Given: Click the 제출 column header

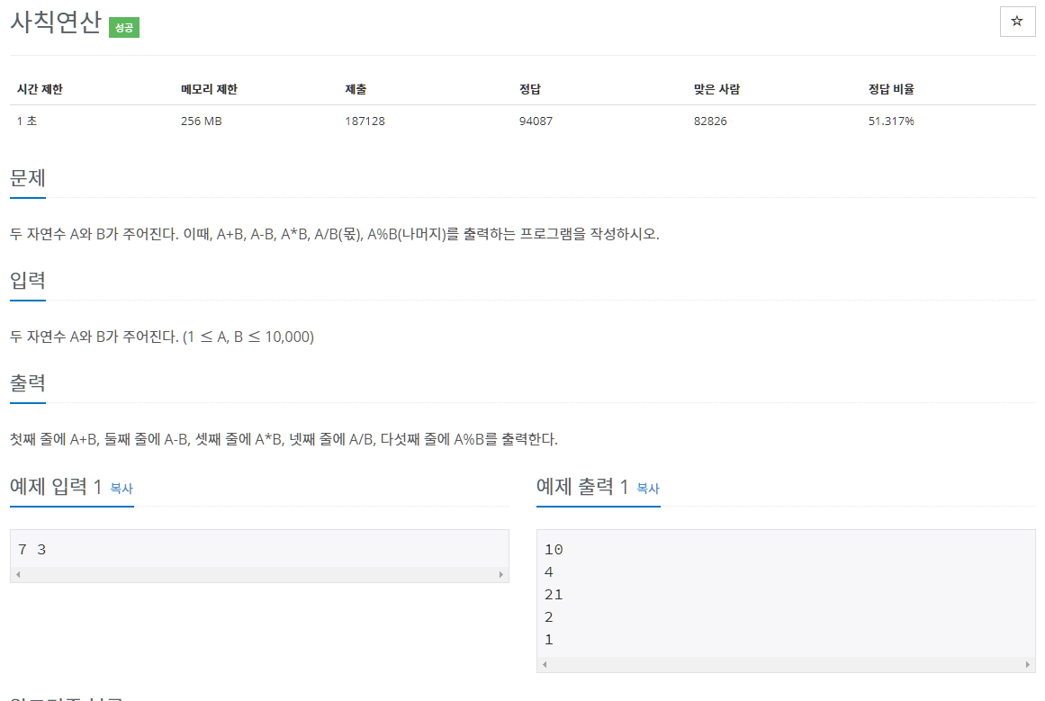Looking at the screenshot, I should tap(356, 89).
